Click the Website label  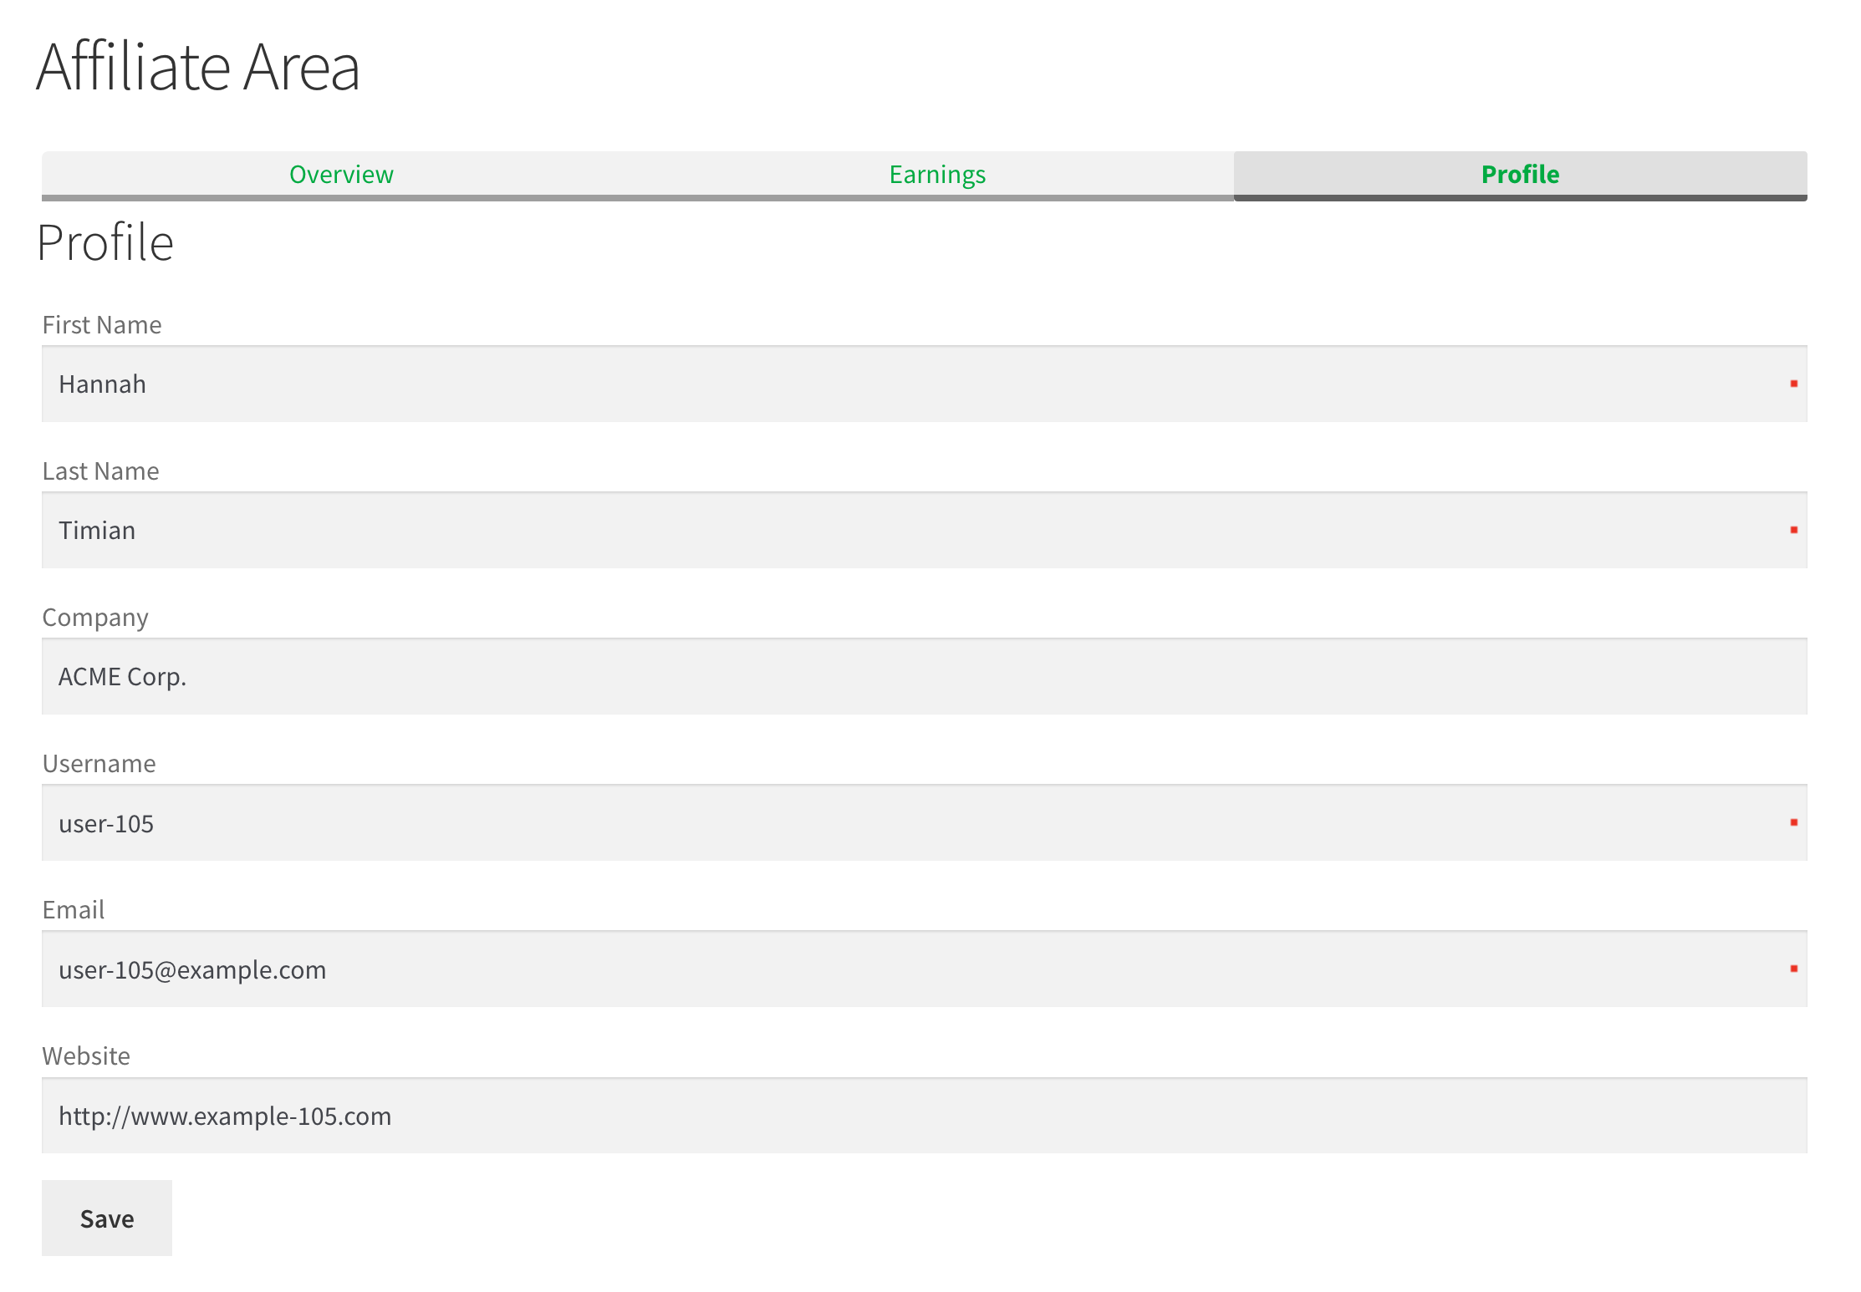pos(86,1056)
